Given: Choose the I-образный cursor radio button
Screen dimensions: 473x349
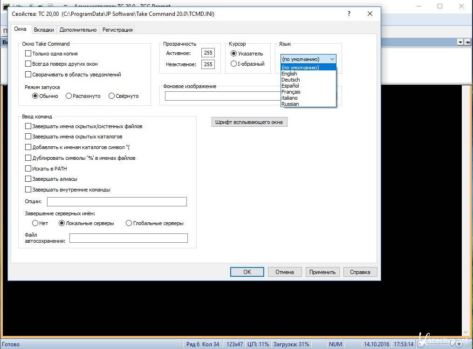Looking at the screenshot, I should (x=234, y=64).
